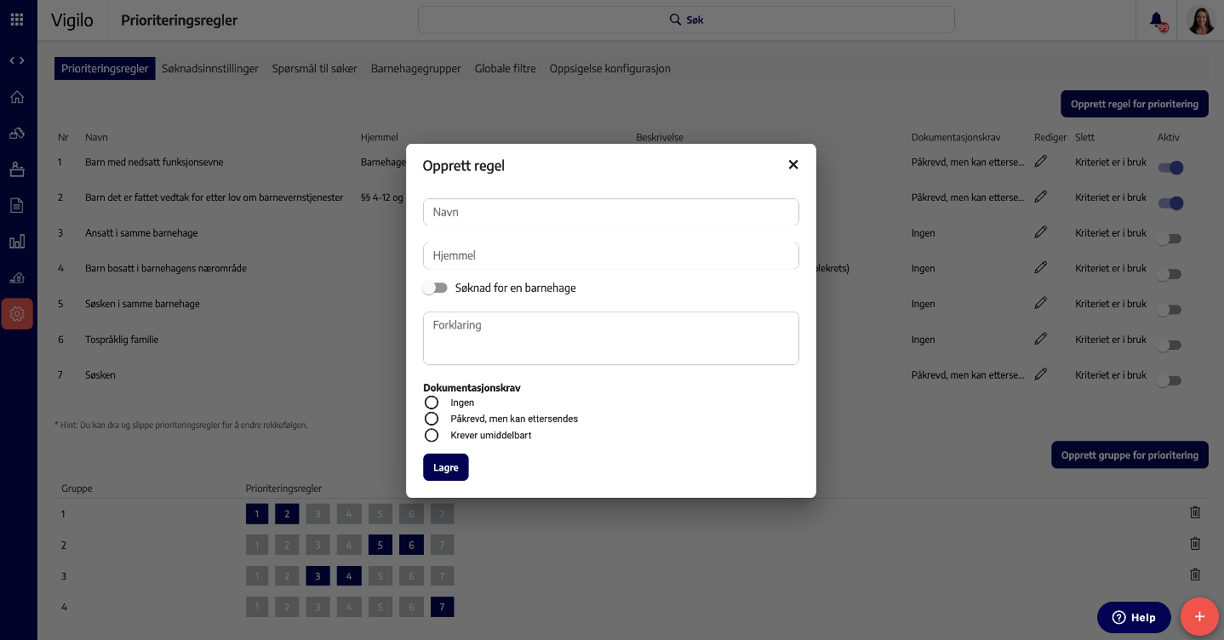Click the Vigilo logo text

[x=72, y=20]
